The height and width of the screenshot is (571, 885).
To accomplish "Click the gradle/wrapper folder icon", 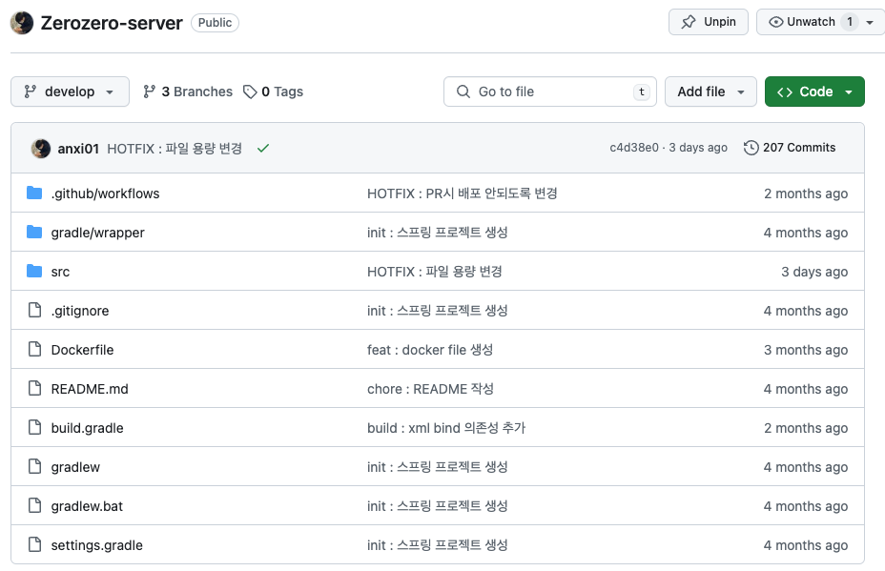I will pyautogui.click(x=34, y=232).
